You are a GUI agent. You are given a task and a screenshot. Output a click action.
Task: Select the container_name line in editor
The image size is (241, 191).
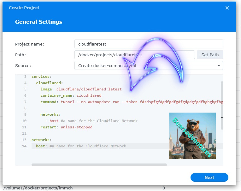[x=71, y=95]
